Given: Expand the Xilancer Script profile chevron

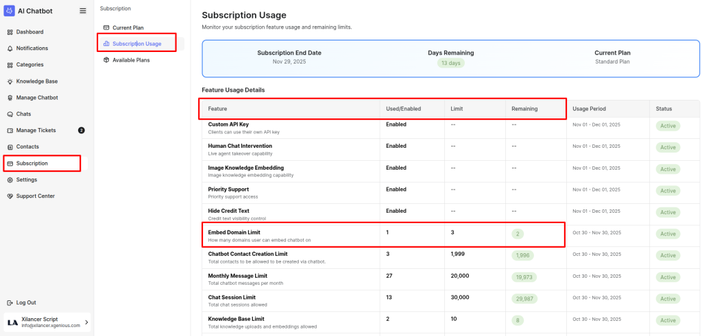Looking at the screenshot, I should pos(86,322).
